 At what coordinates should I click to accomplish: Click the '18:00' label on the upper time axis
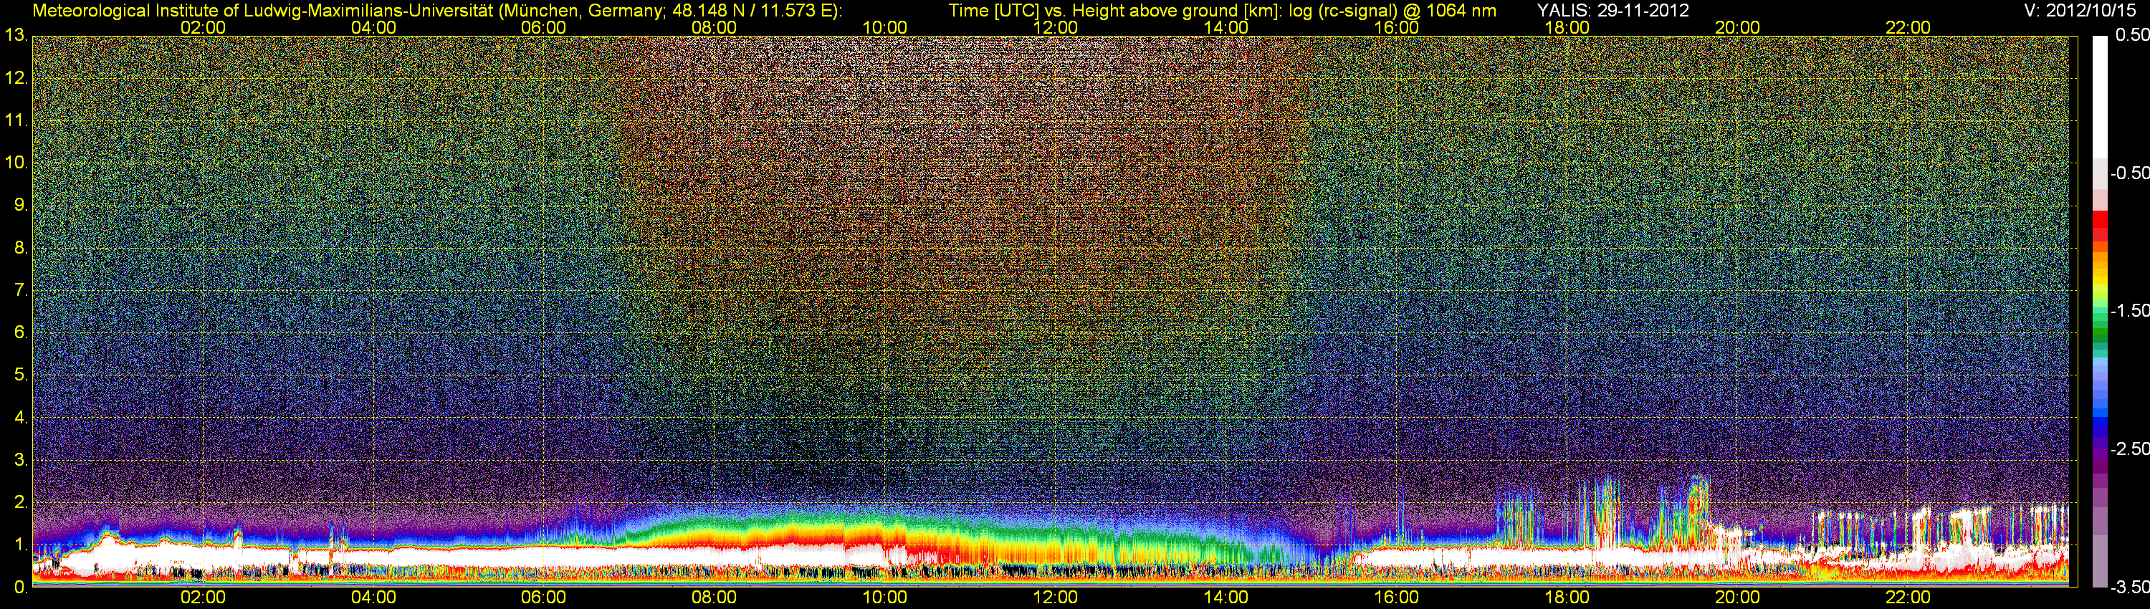click(1567, 27)
